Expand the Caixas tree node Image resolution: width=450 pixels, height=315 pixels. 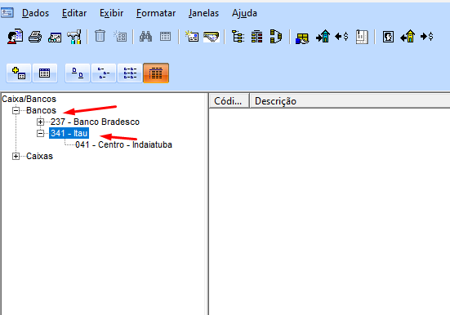[x=16, y=157]
